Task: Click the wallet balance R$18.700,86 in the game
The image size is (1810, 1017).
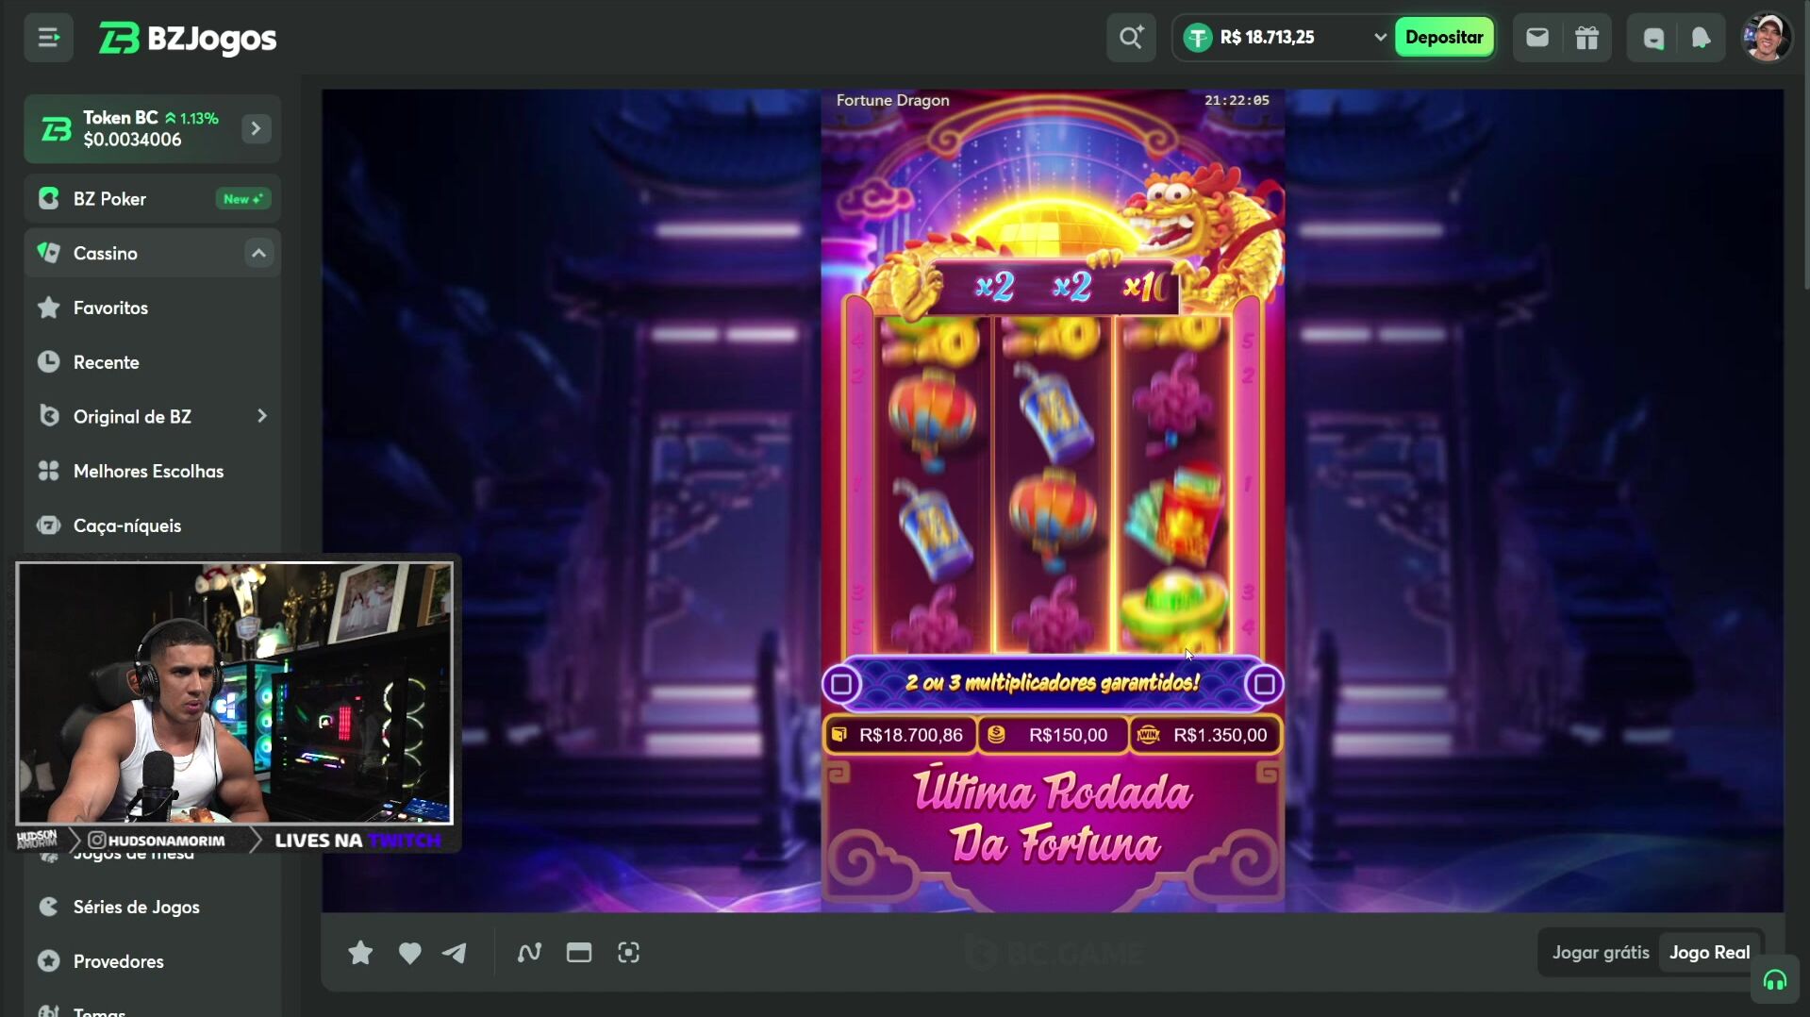Action: 900,735
